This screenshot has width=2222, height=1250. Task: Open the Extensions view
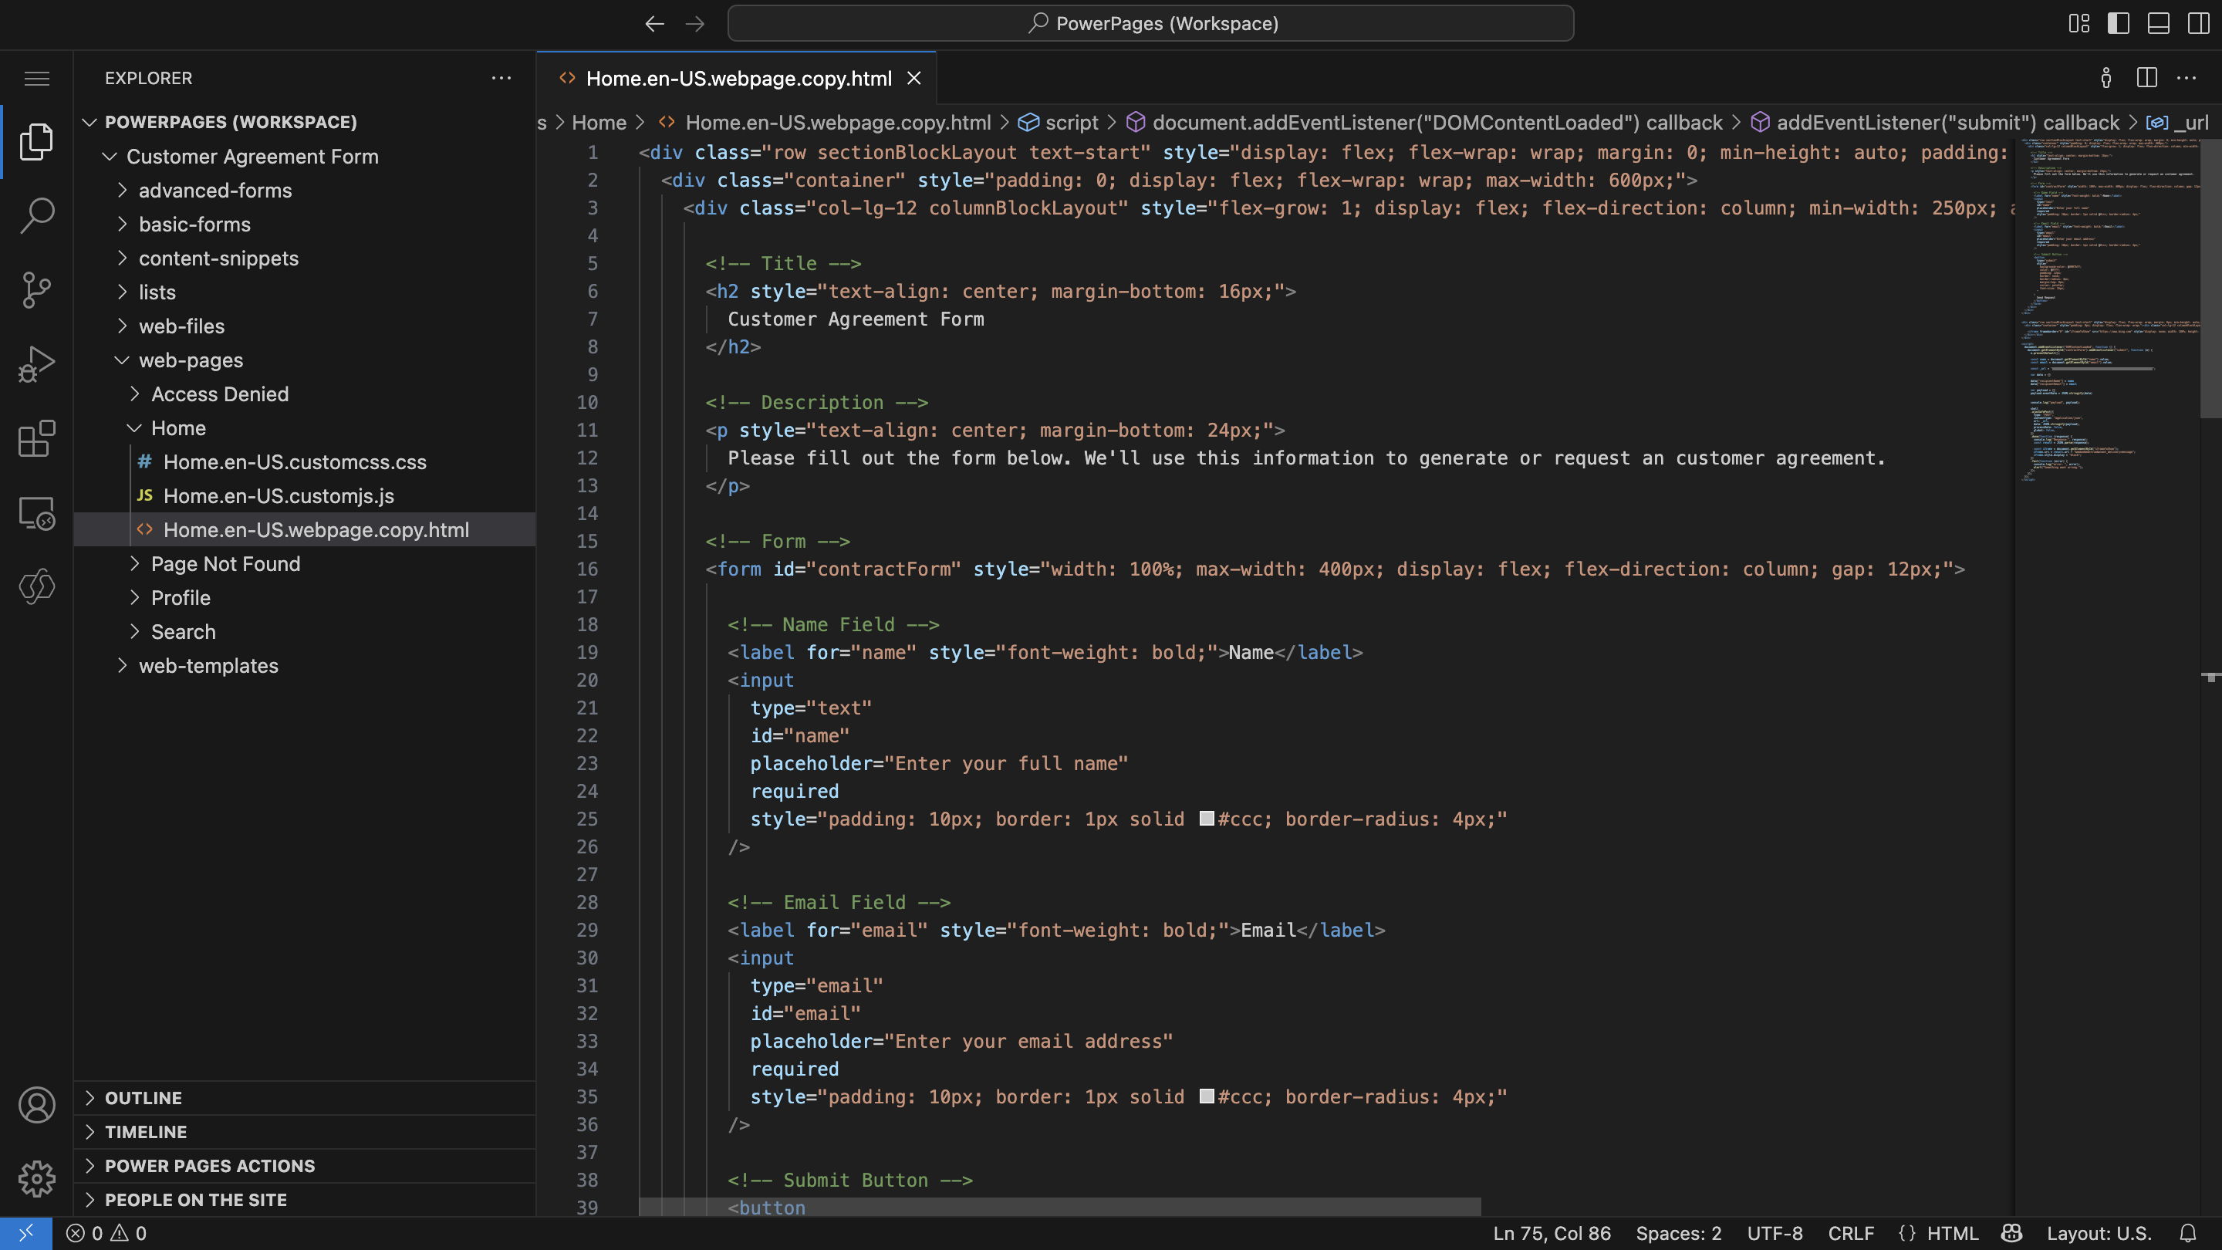[x=37, y=439]
